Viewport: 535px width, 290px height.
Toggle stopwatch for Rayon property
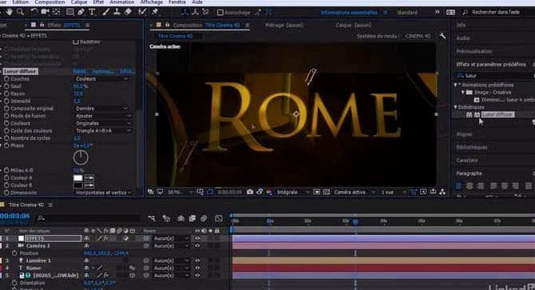coord(6,93)
